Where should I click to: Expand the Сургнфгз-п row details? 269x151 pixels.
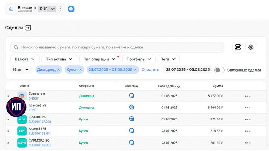[8, 96]
